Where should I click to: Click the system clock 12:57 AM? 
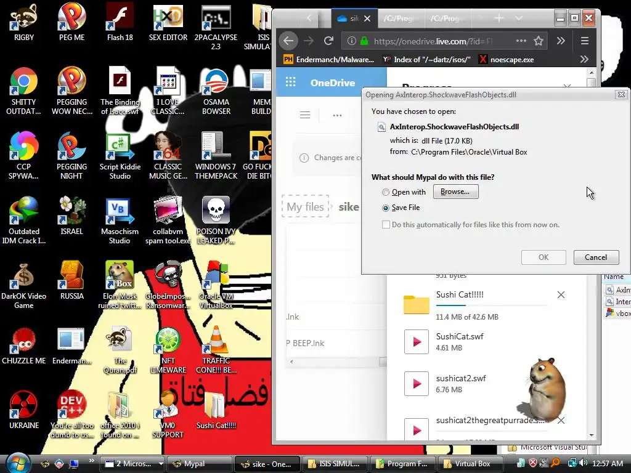pos(608,463)
